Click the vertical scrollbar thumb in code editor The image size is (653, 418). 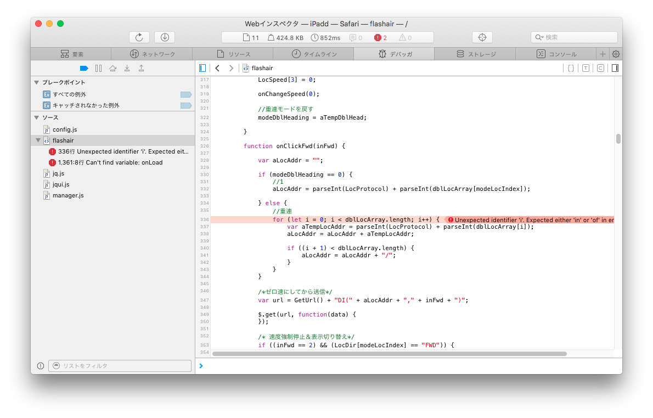click(618, 139)
